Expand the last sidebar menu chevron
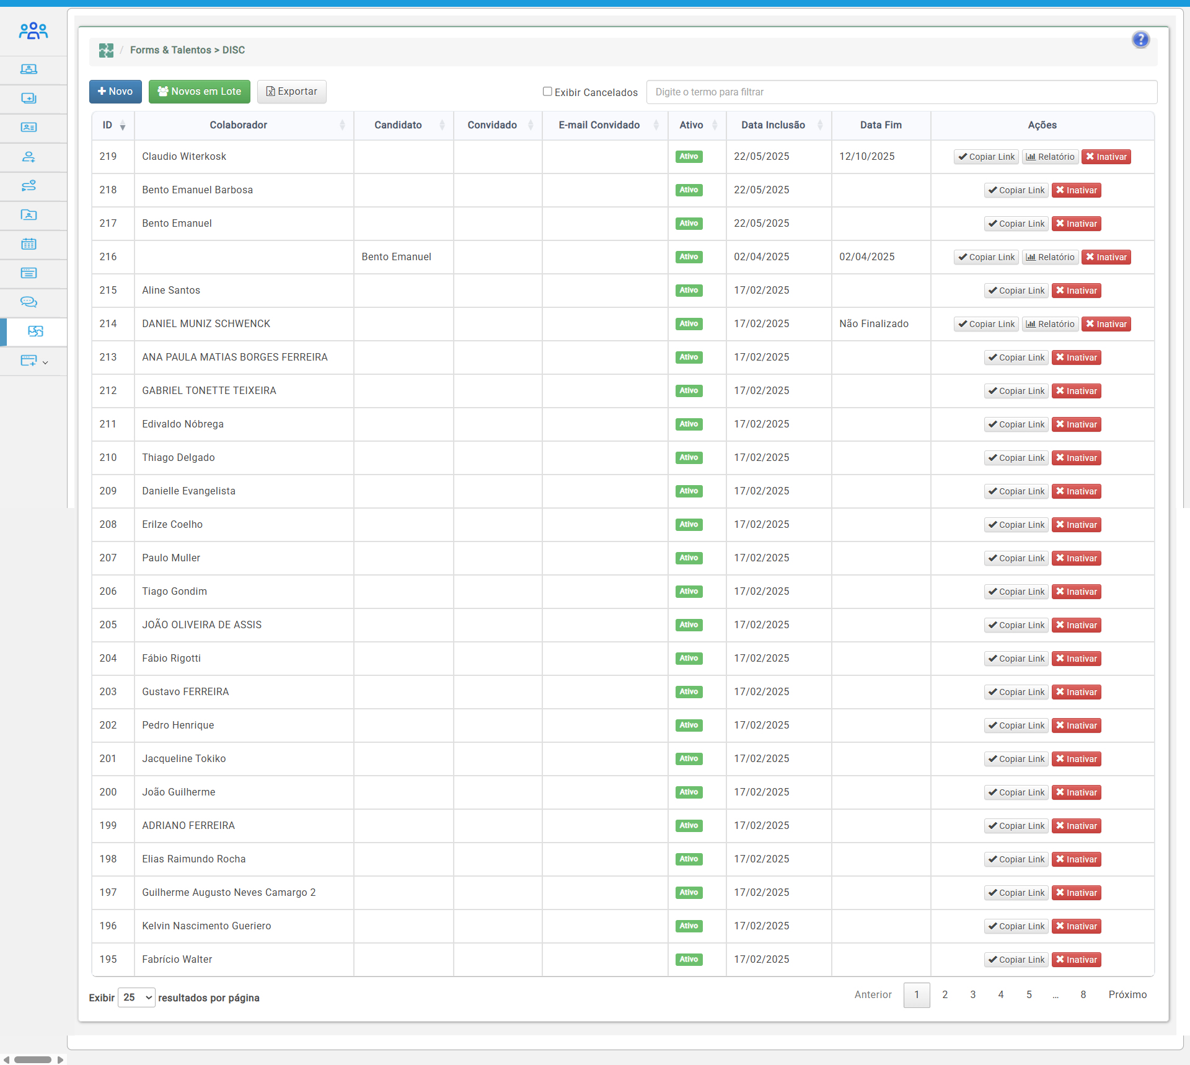The image size is (1190, 1065). pos(45,362)
